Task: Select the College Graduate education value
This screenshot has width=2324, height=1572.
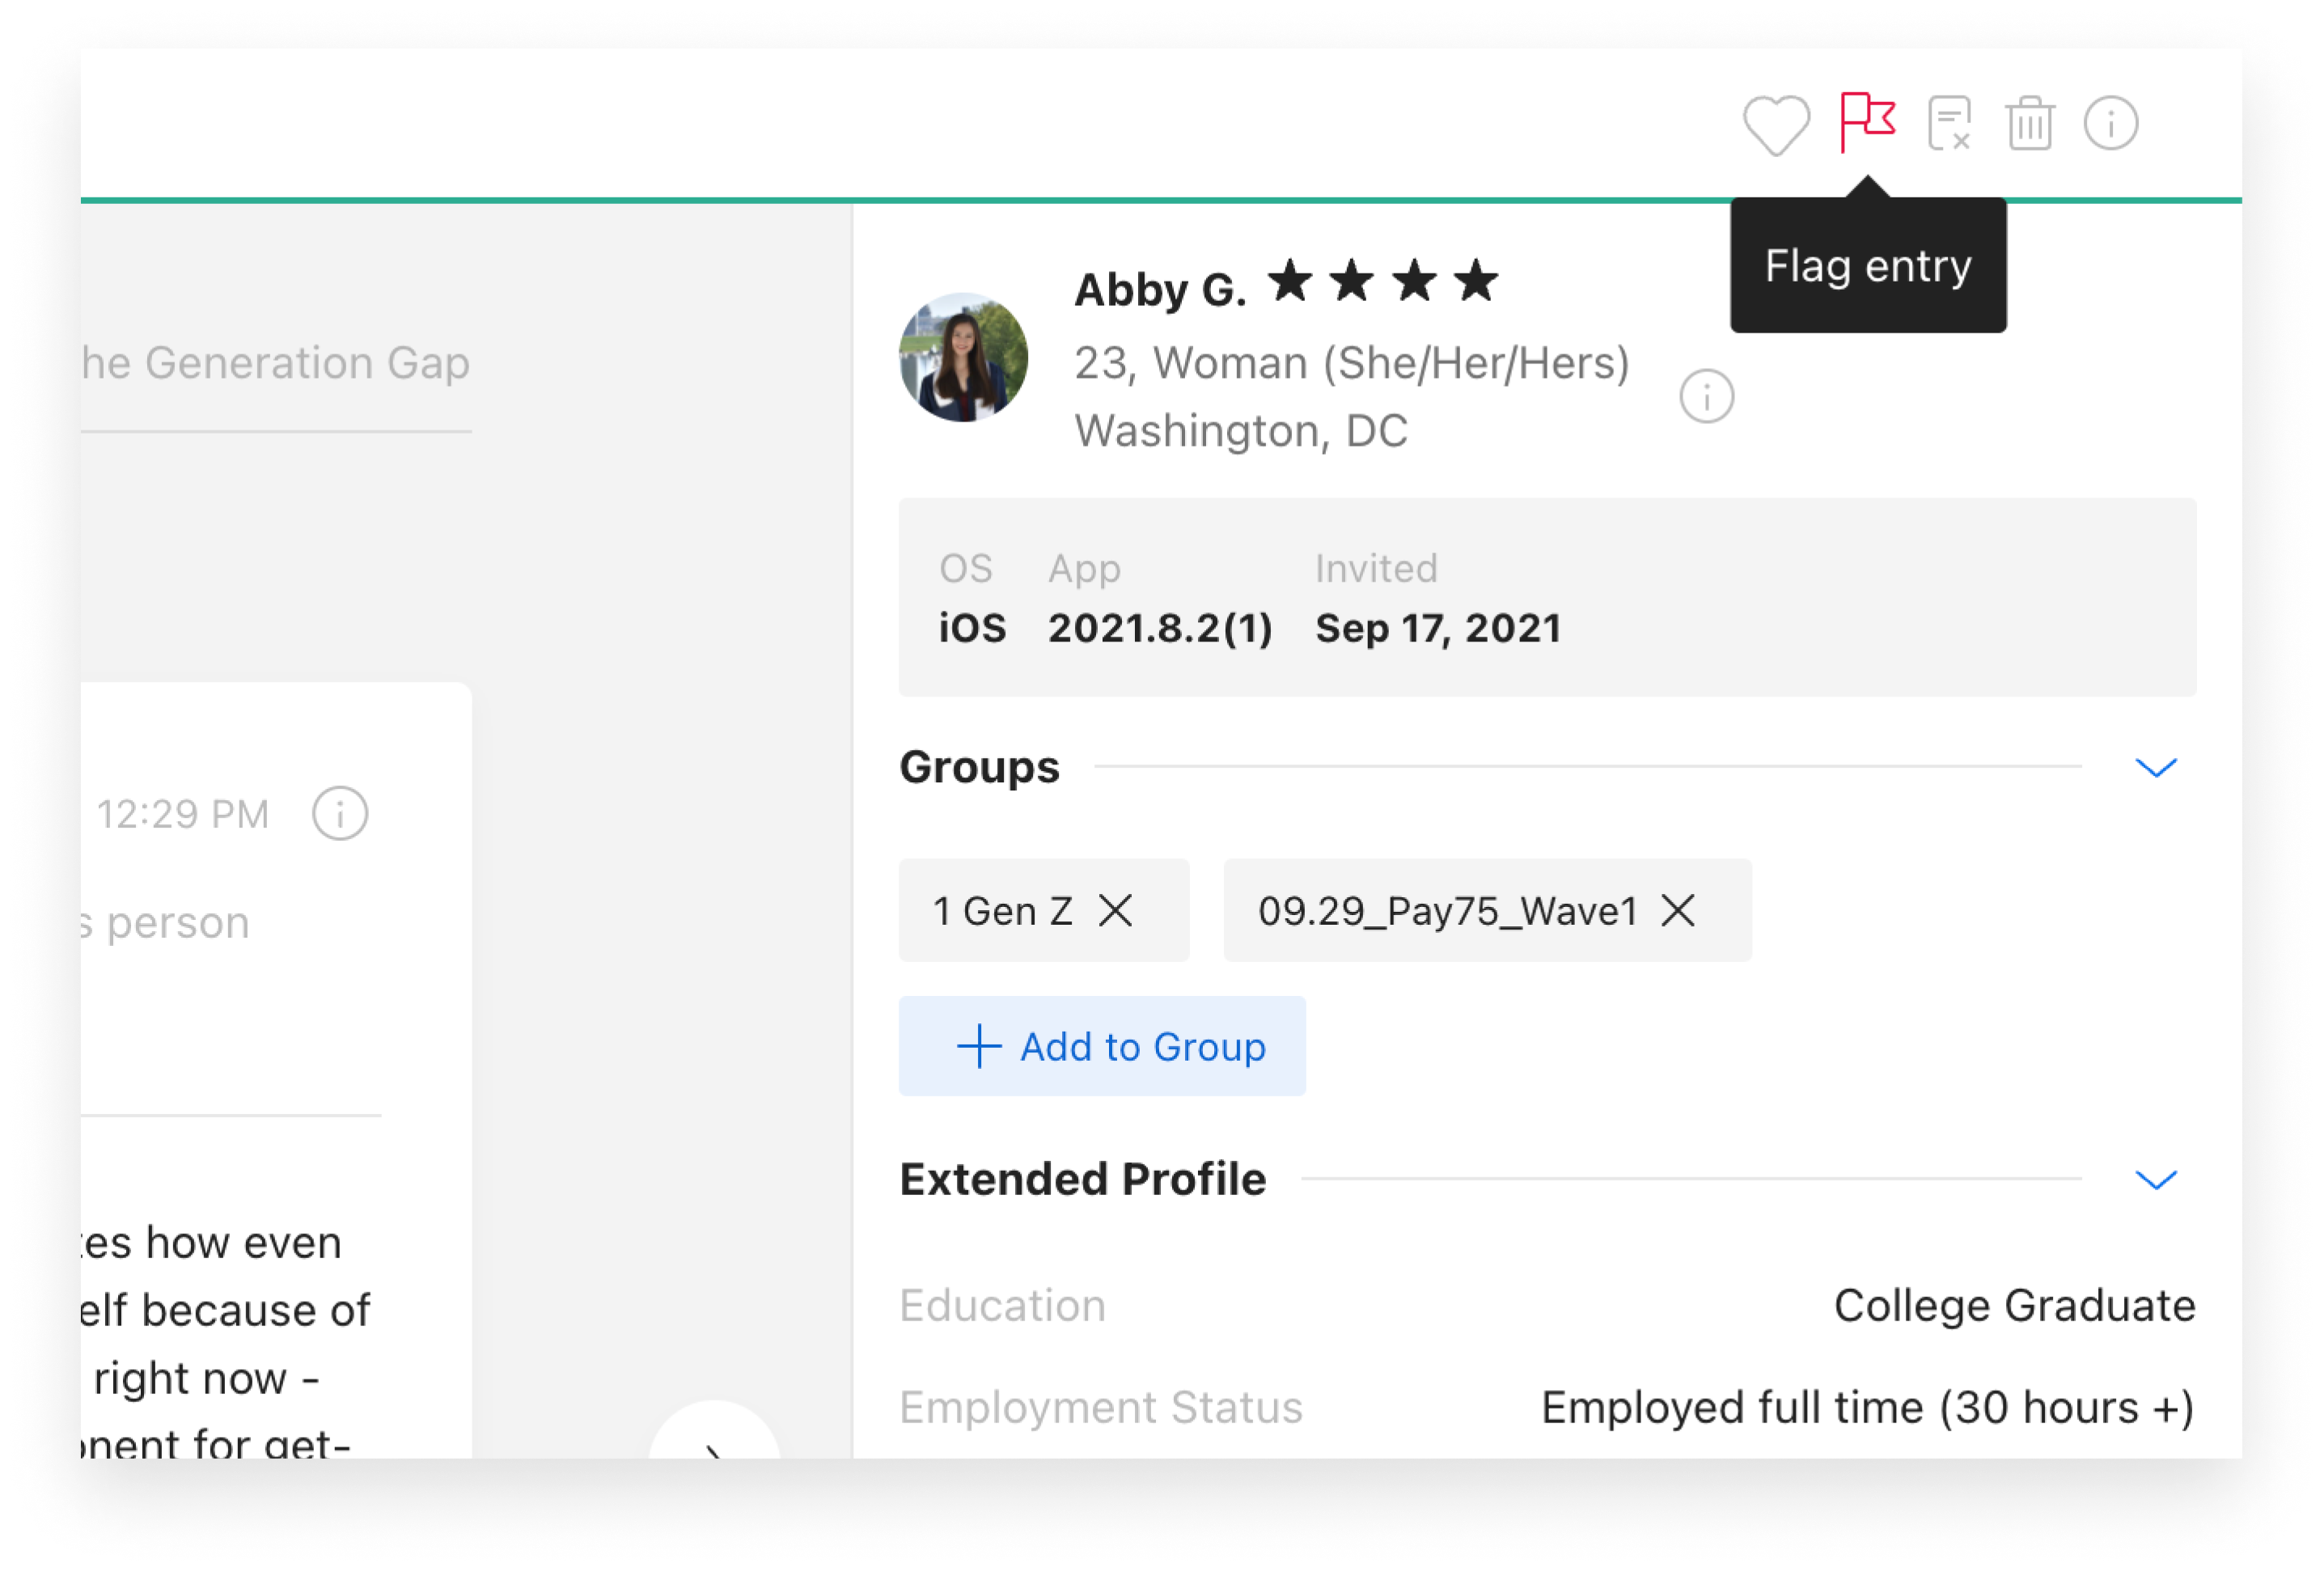Action: click(x=2014, y=1305)
